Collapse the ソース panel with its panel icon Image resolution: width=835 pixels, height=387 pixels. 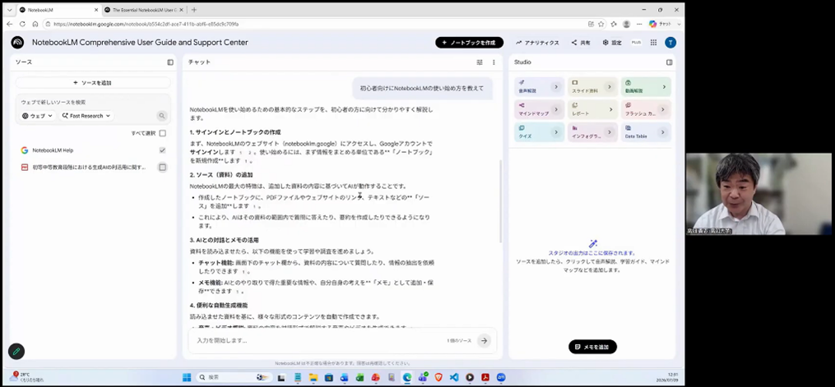(170, 62)
